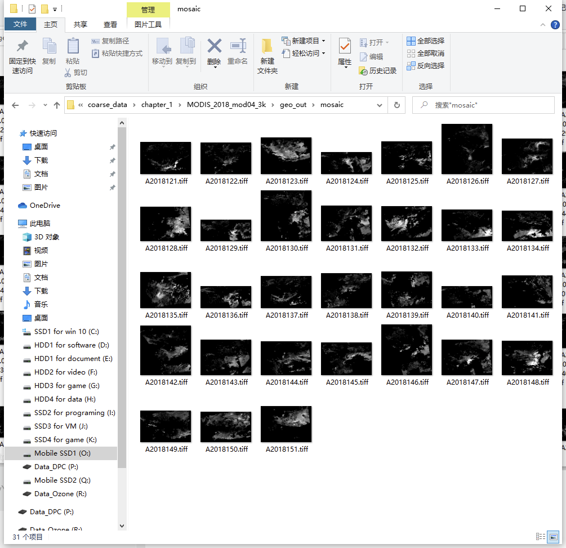
Task: Create a new folder with 新建文件夹
Action: click(x=267, y=55)
